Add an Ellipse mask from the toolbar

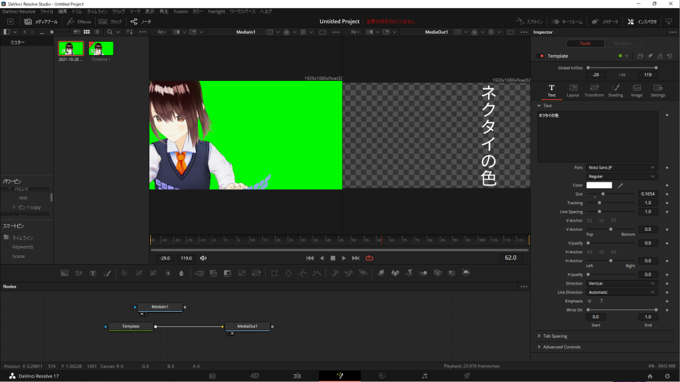(x=288, y=273)
